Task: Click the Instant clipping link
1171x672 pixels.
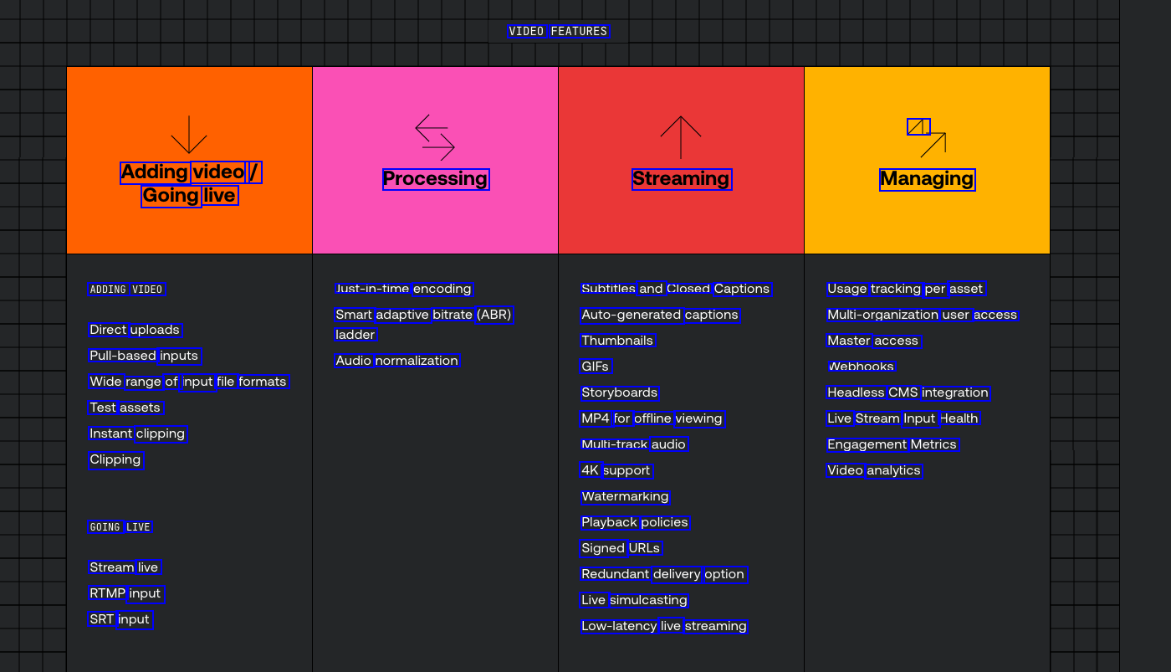Action: [137, 433]
